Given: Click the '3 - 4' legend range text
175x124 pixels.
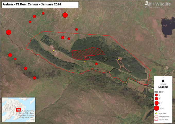Looking at the screenshot, I should 161,103.
